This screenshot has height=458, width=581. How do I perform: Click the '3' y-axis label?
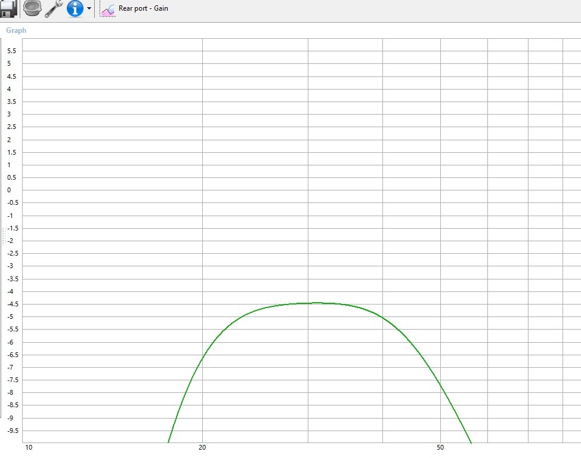pyautogui.click(x=9, y=114)
